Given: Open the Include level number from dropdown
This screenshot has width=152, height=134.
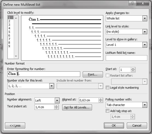Looking at the screenshot, I should (101, 86).
